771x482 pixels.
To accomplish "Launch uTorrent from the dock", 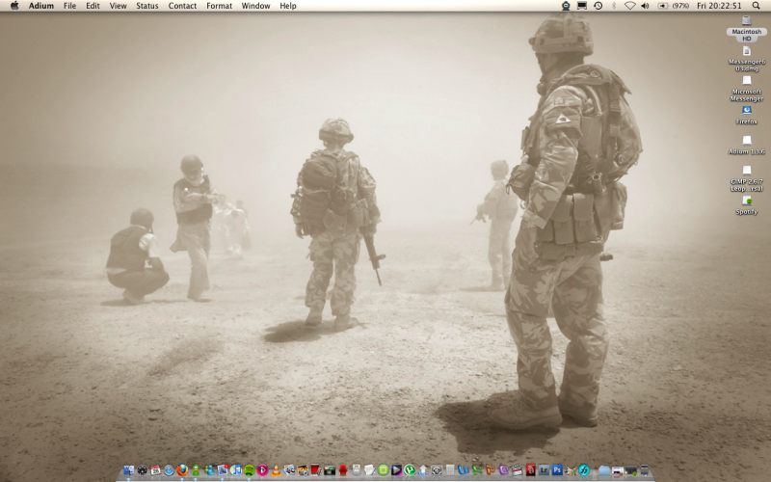I will point(410,470).
